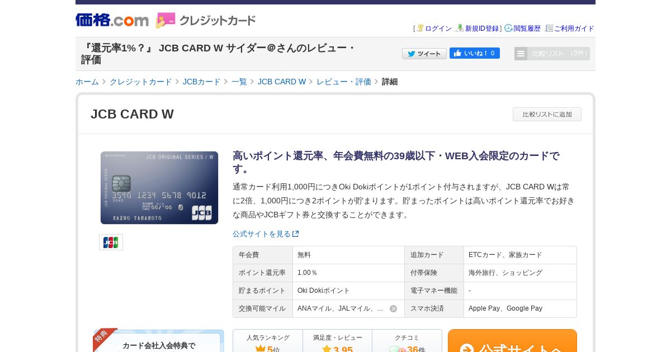
Task: Click the Apple Pay、Google Pay cell
Action: (x=520, y=308)
